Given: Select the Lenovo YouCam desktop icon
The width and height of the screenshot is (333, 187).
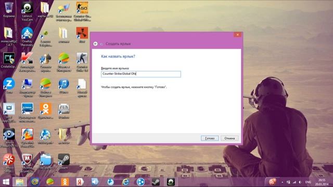Looking at the screenshot, I should [27, 11].
